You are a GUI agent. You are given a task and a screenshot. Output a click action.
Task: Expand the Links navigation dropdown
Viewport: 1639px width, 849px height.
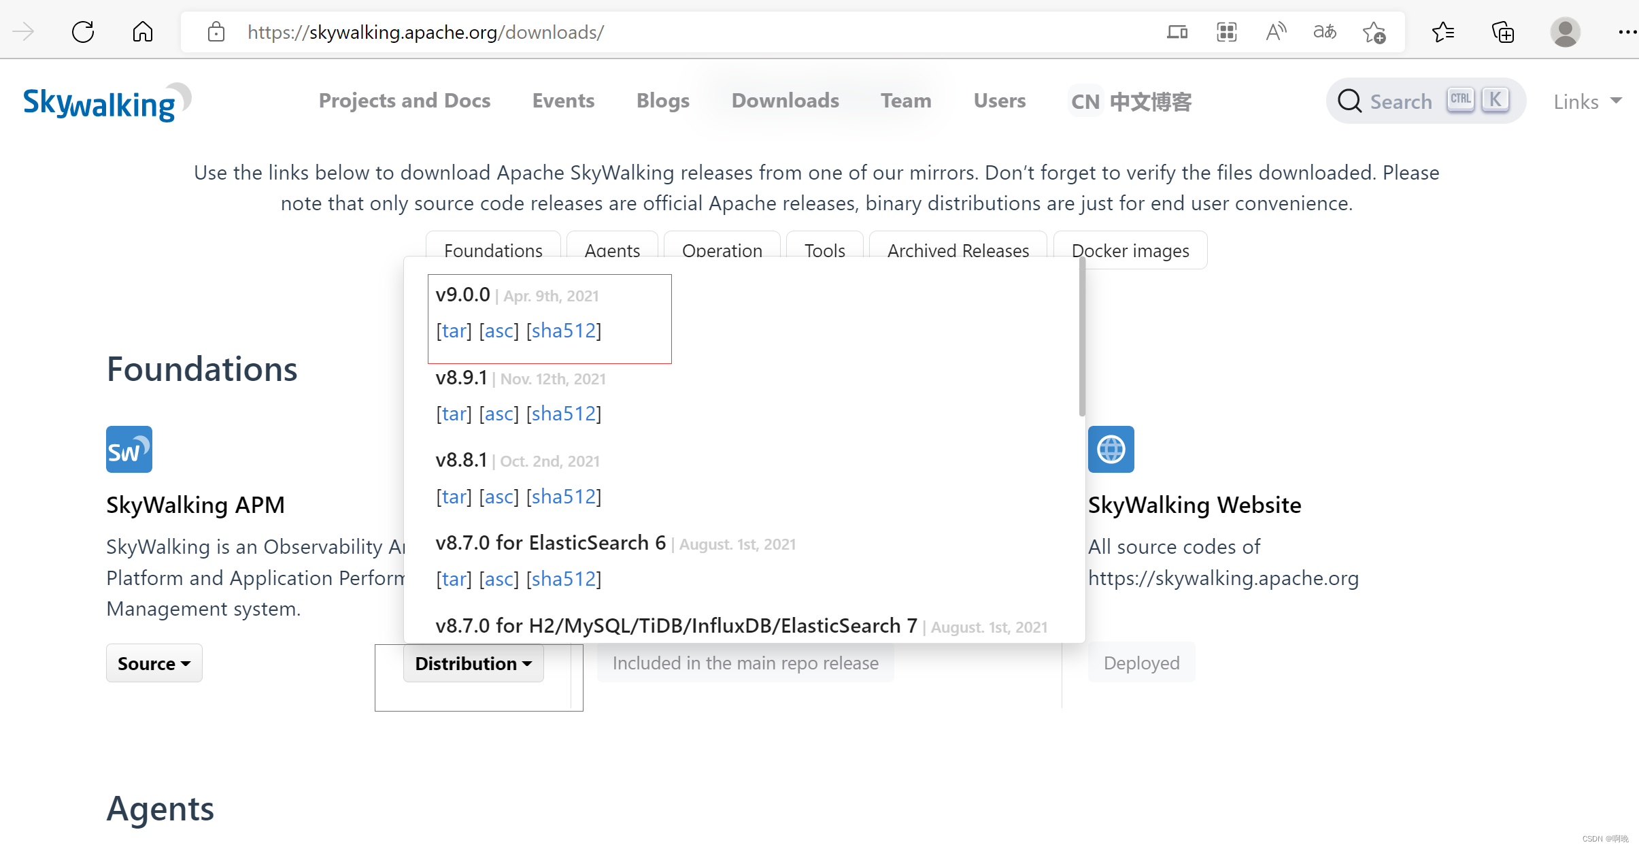(x=1585, y=101)
